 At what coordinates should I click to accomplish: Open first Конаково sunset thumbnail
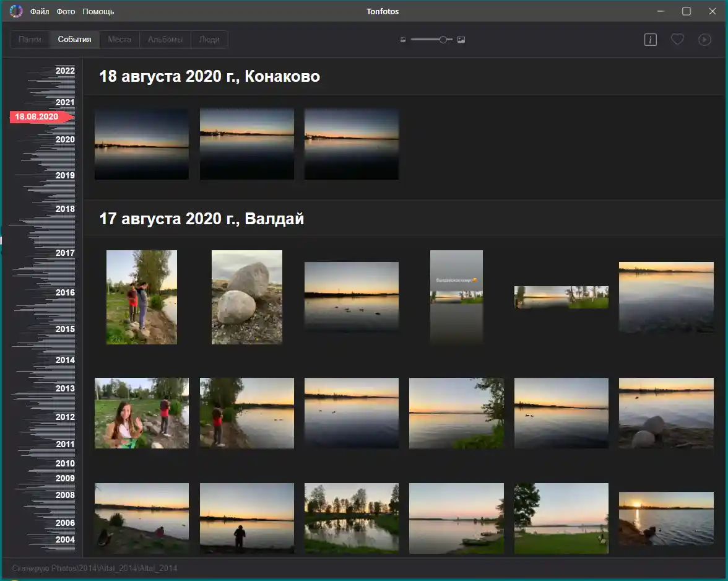point(142,144)
